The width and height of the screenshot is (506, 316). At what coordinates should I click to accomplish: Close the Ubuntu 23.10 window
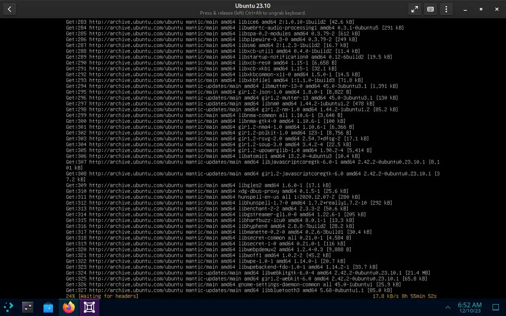tap(497, 9)
